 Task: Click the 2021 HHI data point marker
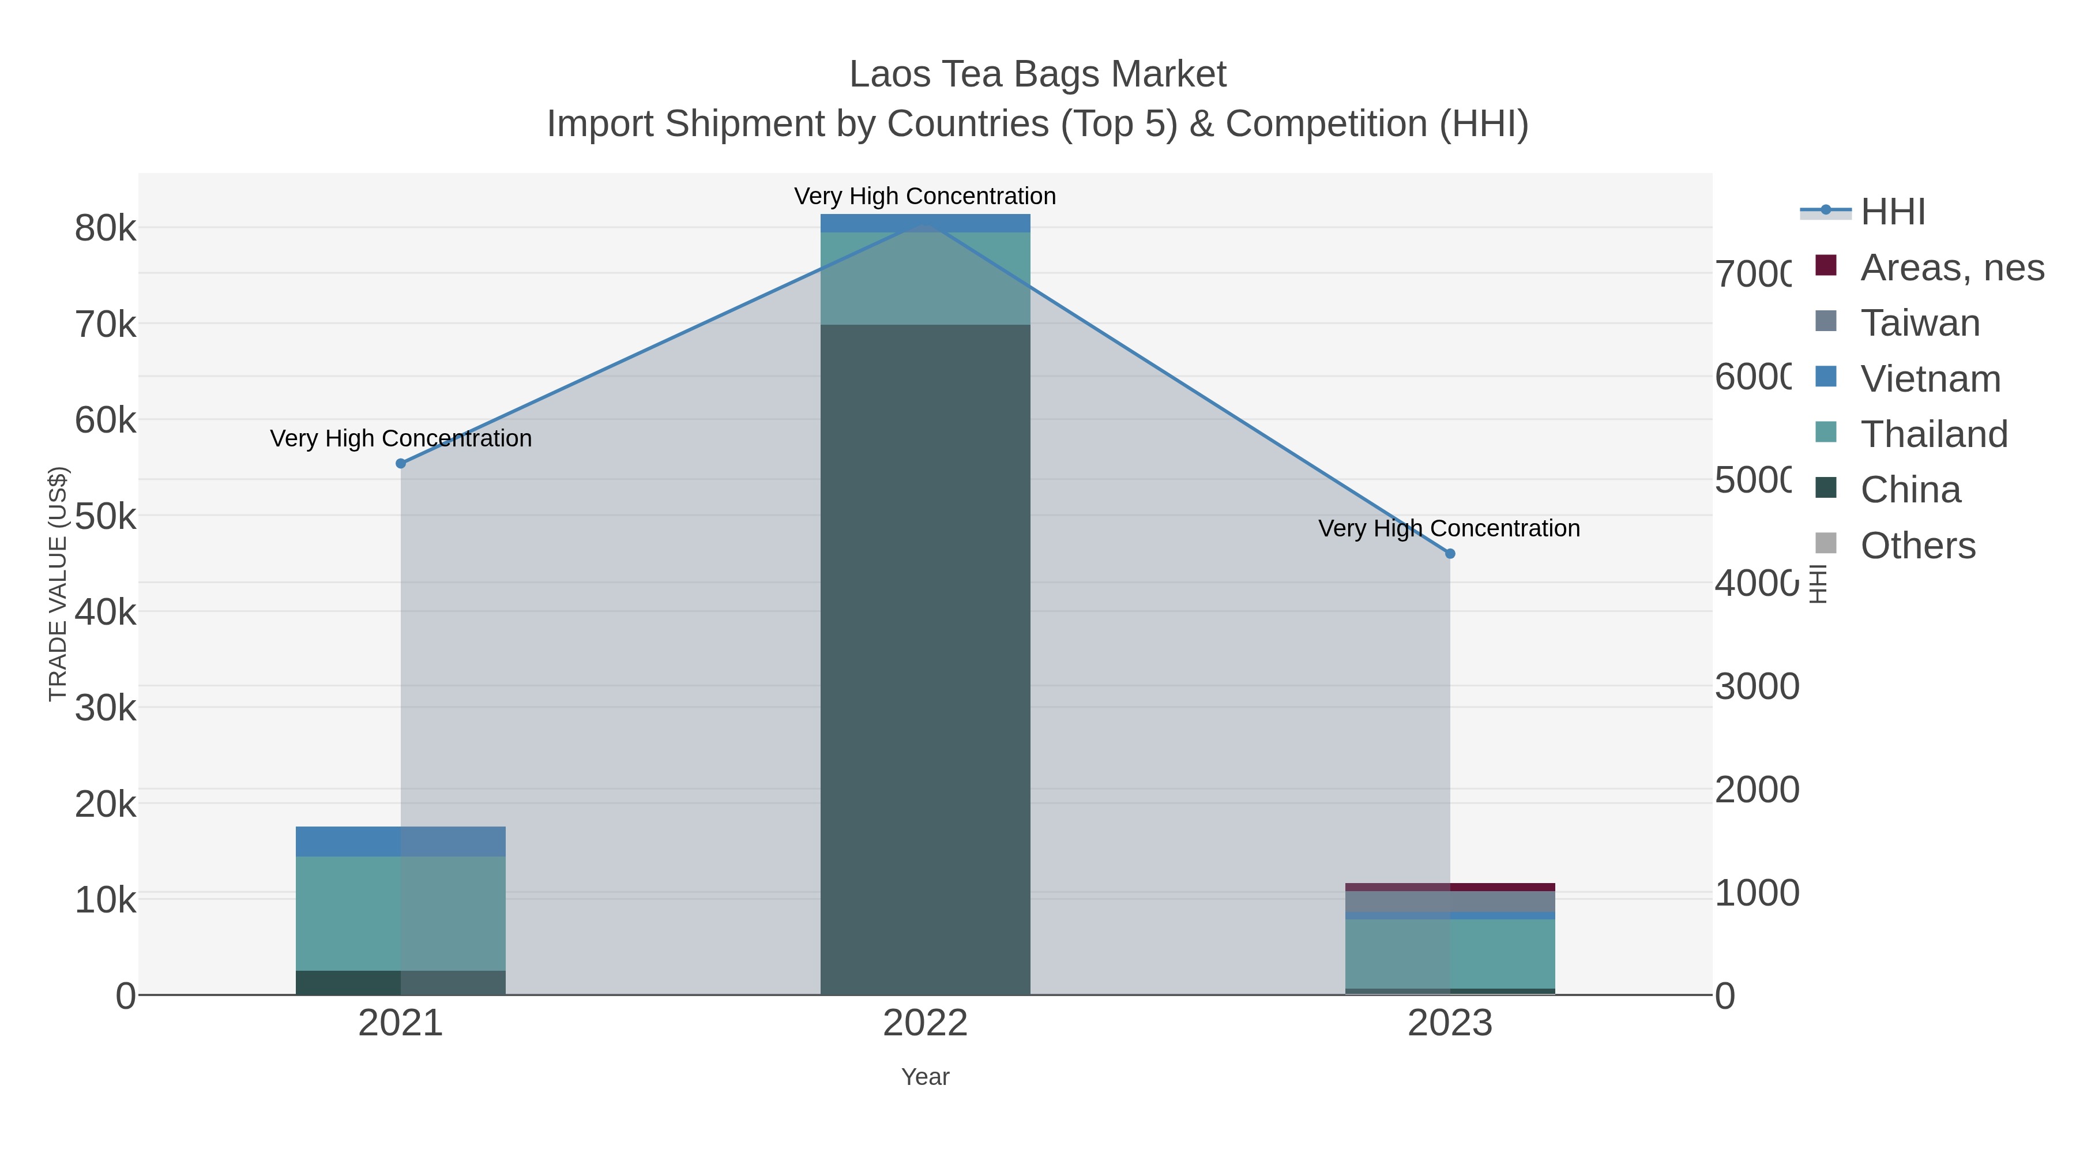401,464
